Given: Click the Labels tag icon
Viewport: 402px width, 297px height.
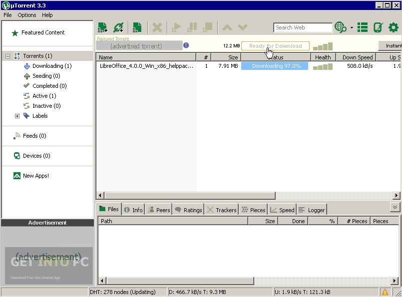Looking at the screenshot, I should pyautogui.click(x=26, y=116).
